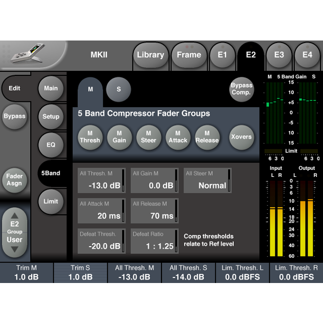Screen dimensions: 323x323
Task: Select the M Steer fader group button
Action: pos(149,137)
